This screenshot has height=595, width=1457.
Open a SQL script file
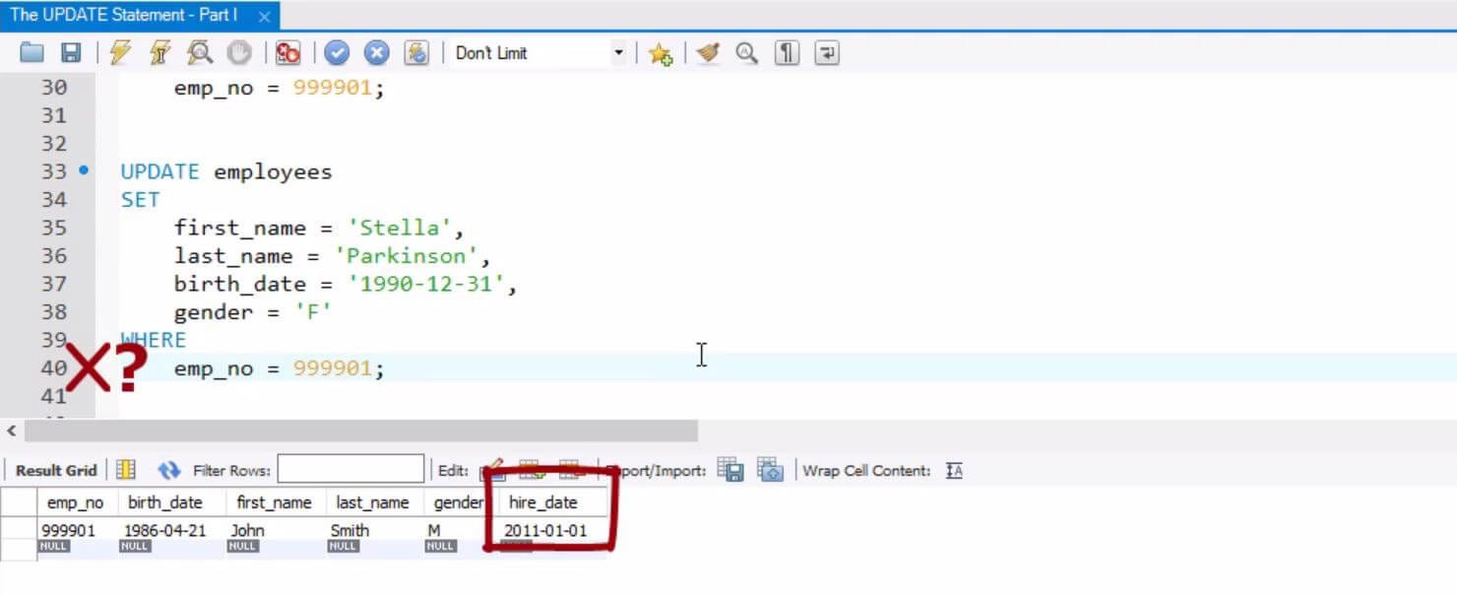pyautogui.click(x=30, y=52)
